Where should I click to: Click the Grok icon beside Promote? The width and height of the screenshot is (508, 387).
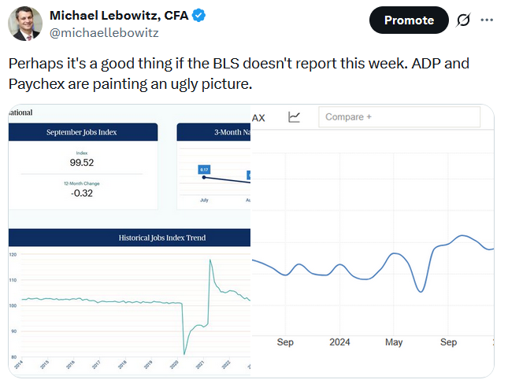click(x=464, y=20)
